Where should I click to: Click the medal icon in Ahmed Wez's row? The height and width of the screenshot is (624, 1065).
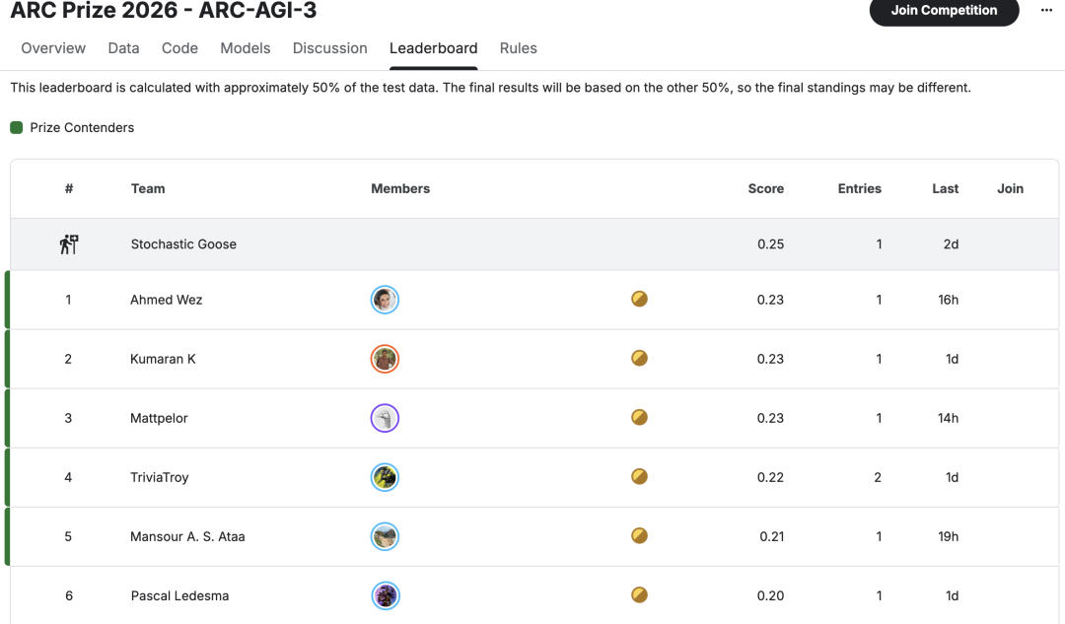click(639, 300)
